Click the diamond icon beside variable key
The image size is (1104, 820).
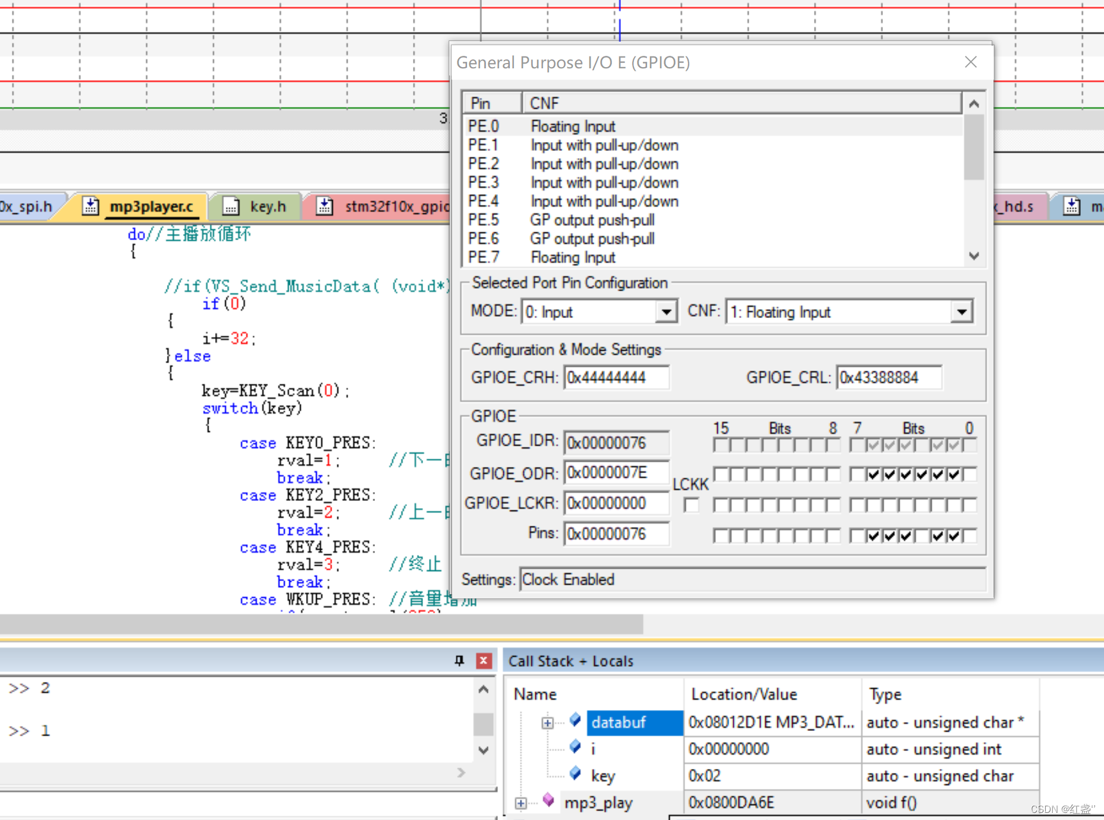(x=575, y=774)
